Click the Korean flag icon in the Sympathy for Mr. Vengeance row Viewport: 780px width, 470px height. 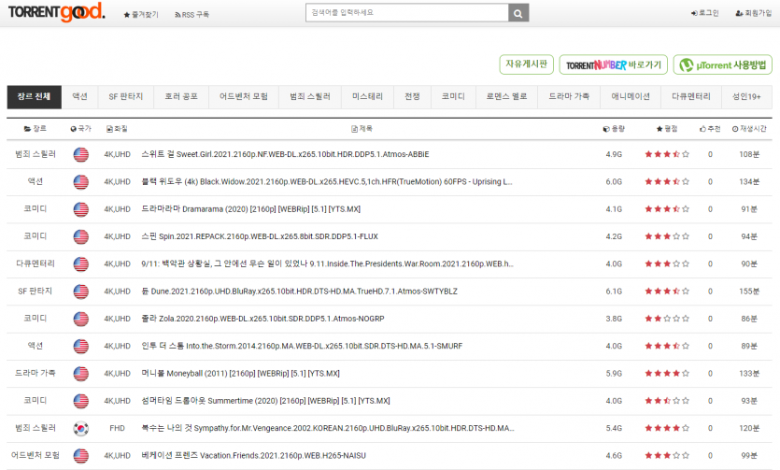(x=80, y=429)
